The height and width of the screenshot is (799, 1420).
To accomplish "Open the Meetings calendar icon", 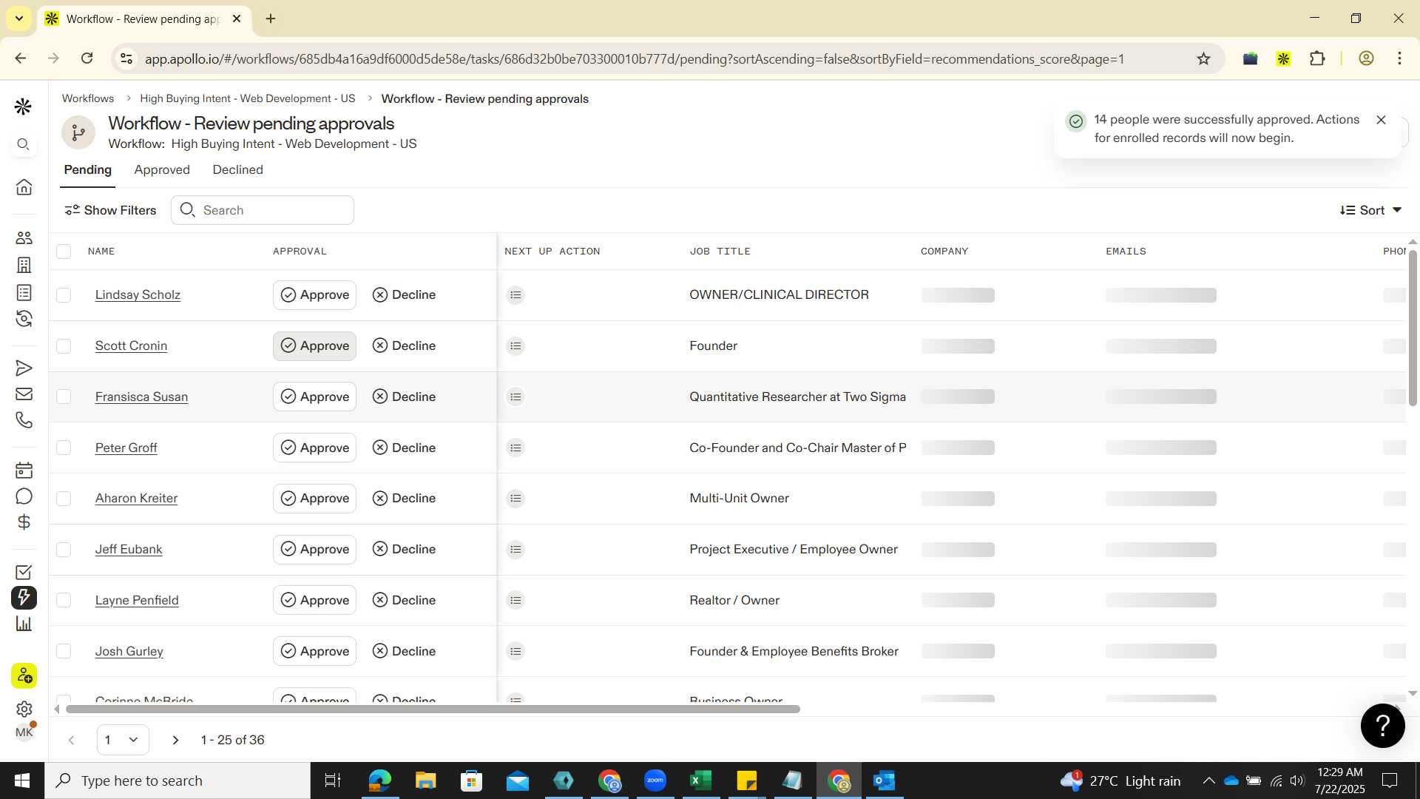I will (24, 470).
